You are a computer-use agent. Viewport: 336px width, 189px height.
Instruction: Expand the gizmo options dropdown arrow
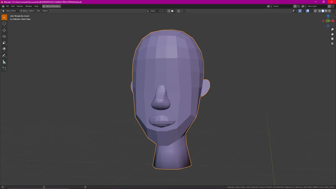pyautogui.click(x=303, y=11)
